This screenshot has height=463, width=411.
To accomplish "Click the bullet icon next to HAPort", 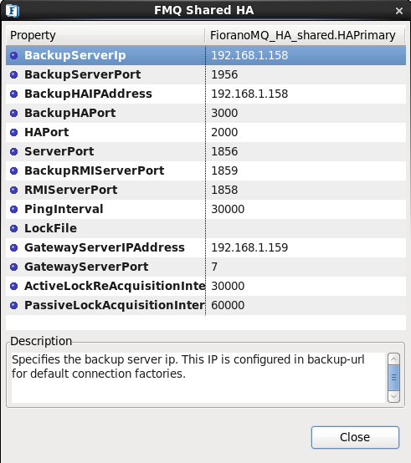I will 14,132.
